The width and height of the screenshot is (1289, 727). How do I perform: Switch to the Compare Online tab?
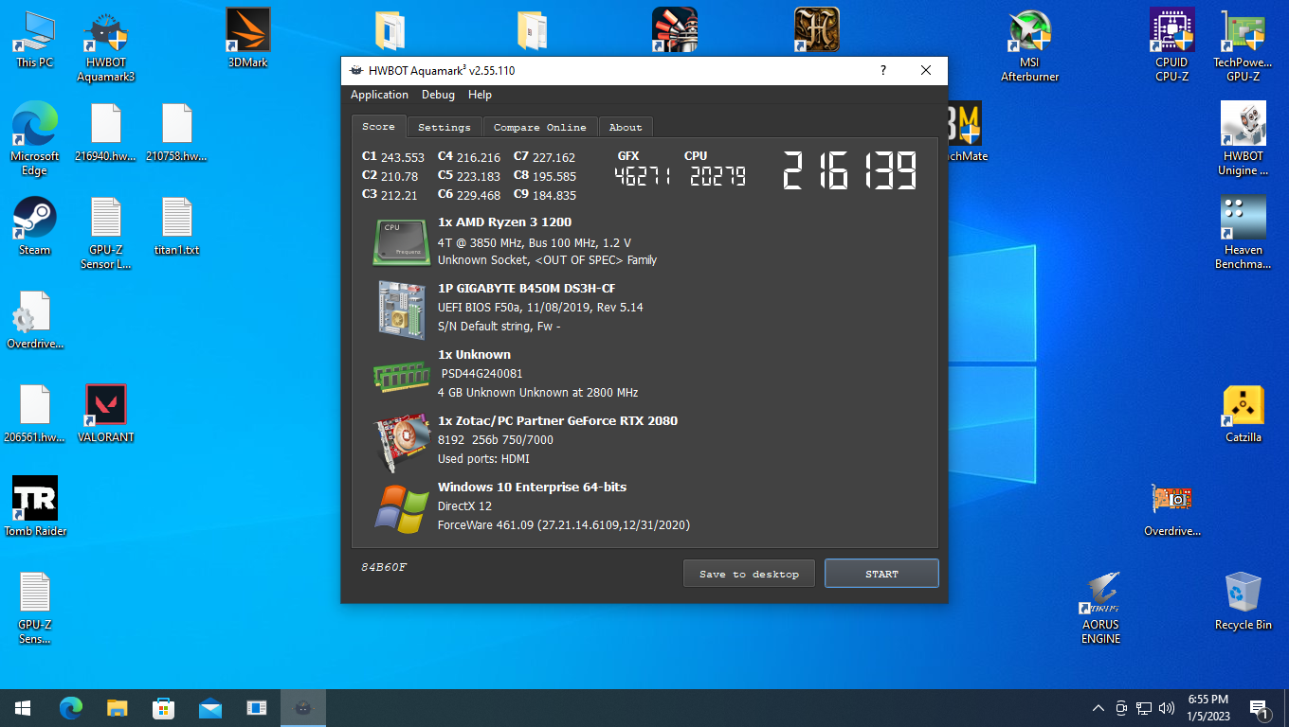tap(540, 127)
